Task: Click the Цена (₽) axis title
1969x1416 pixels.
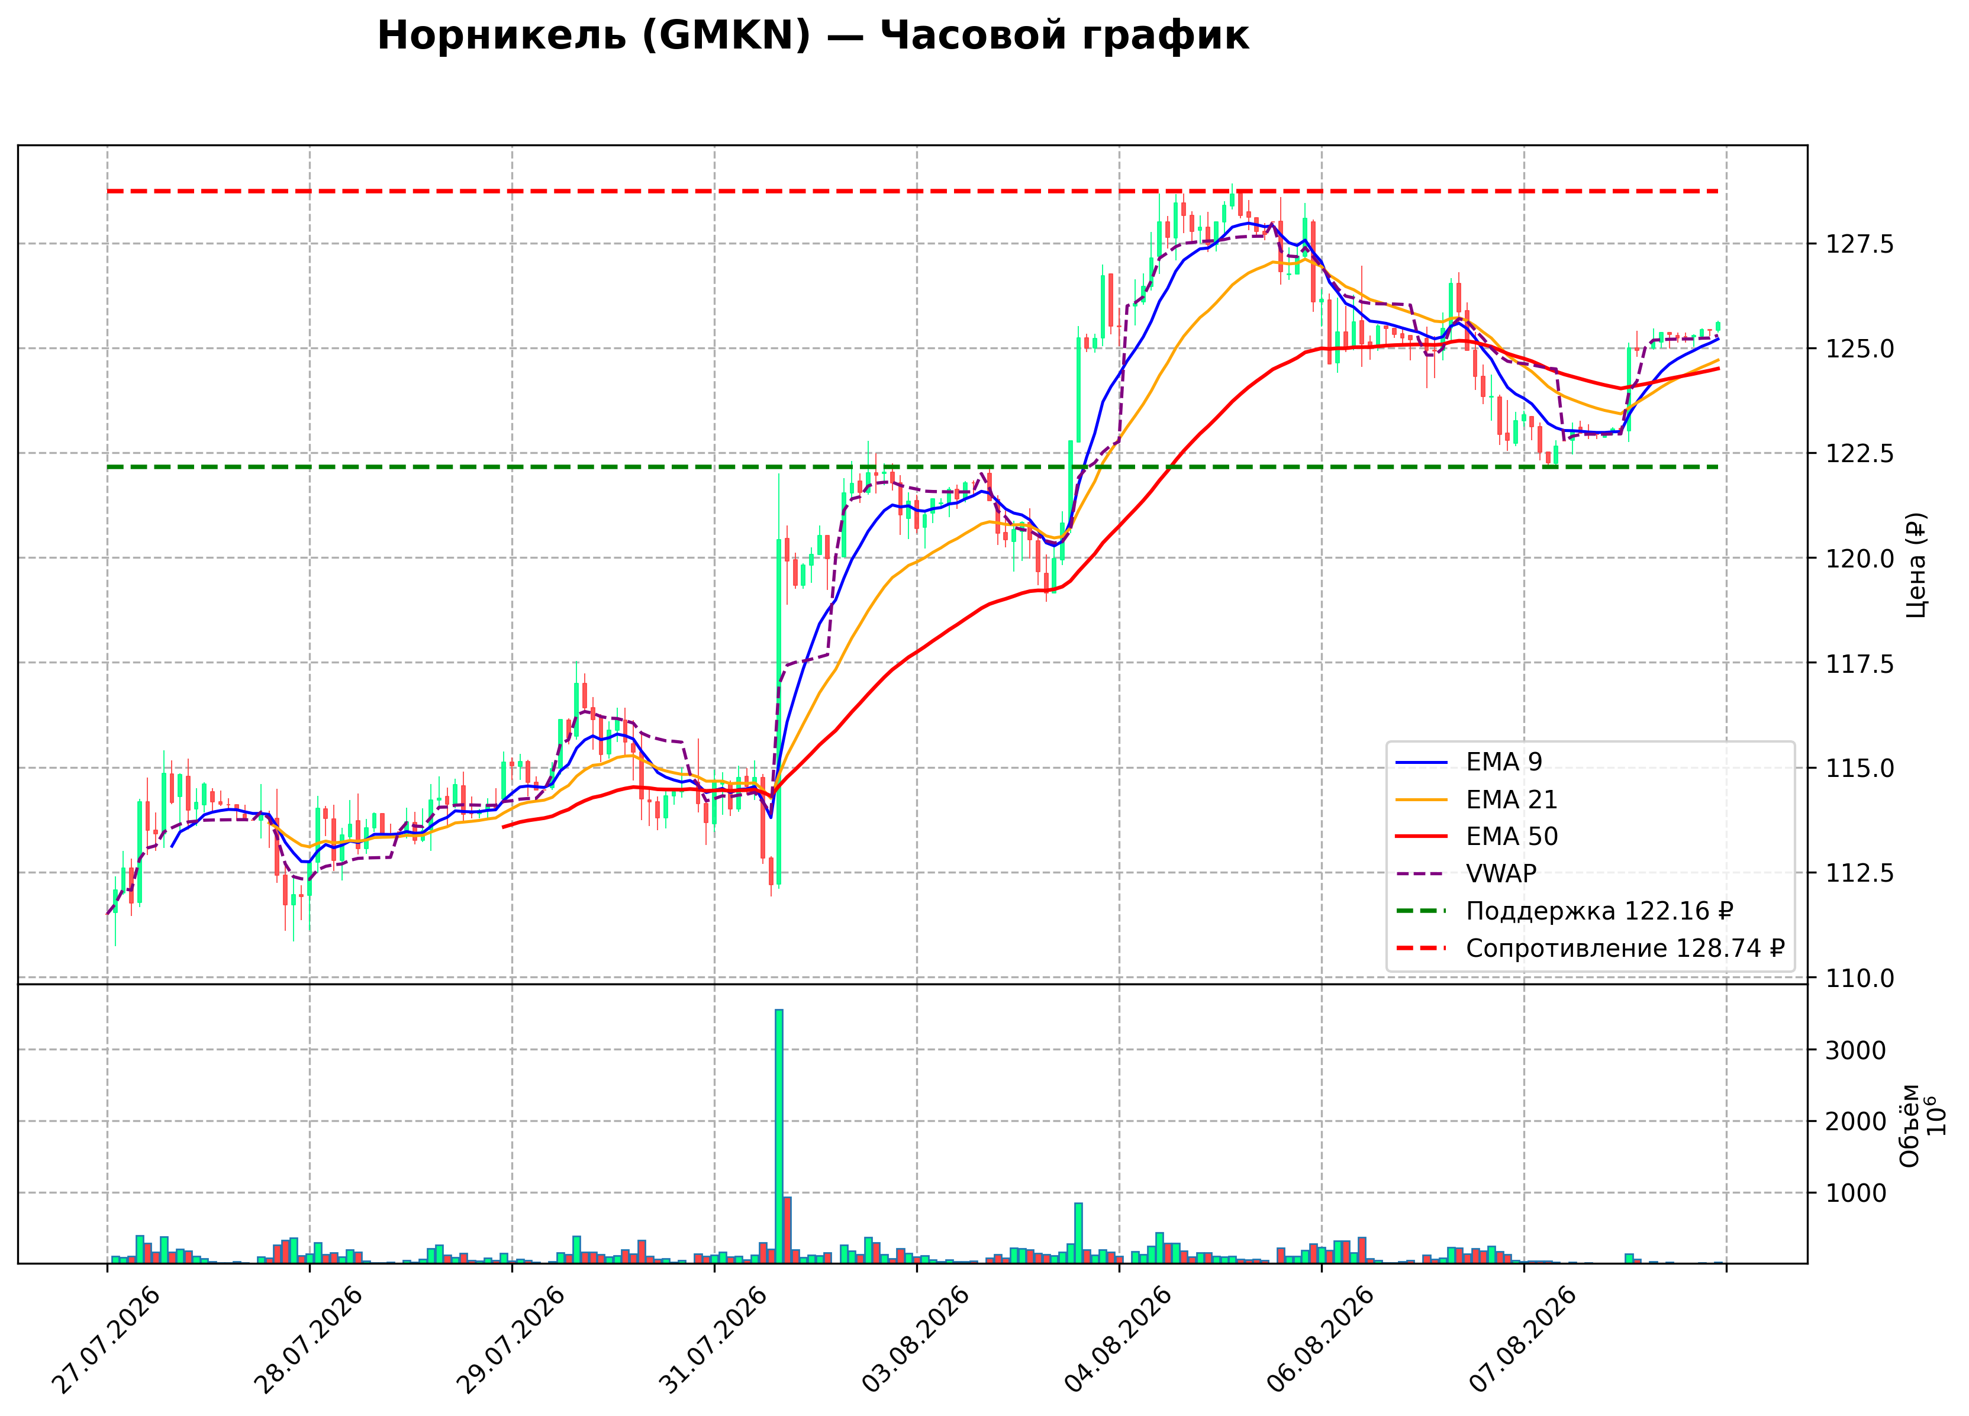Action: tap(1916, 565)
